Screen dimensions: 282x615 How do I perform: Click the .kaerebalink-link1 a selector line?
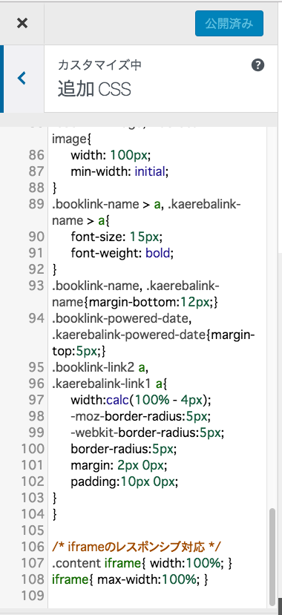pyautogui.click(x=111, y=384)
